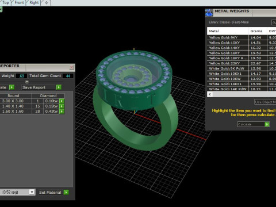Click green arrow on 1.60 X 1.60 row
Viewport: 276px width, 207px height.
click(62, 112)
